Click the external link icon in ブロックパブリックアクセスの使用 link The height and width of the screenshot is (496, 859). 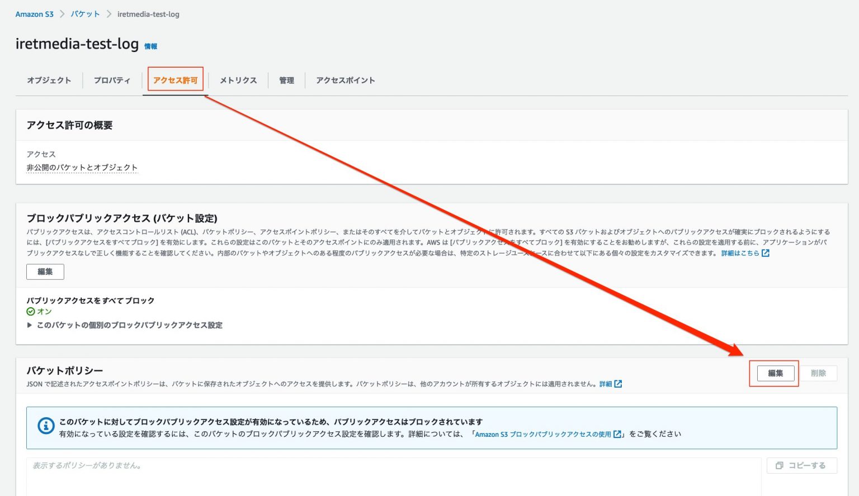(617, 433)
